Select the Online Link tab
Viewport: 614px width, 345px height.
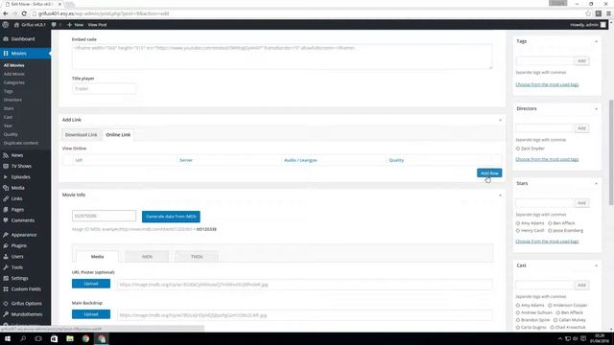click(118, 135)
